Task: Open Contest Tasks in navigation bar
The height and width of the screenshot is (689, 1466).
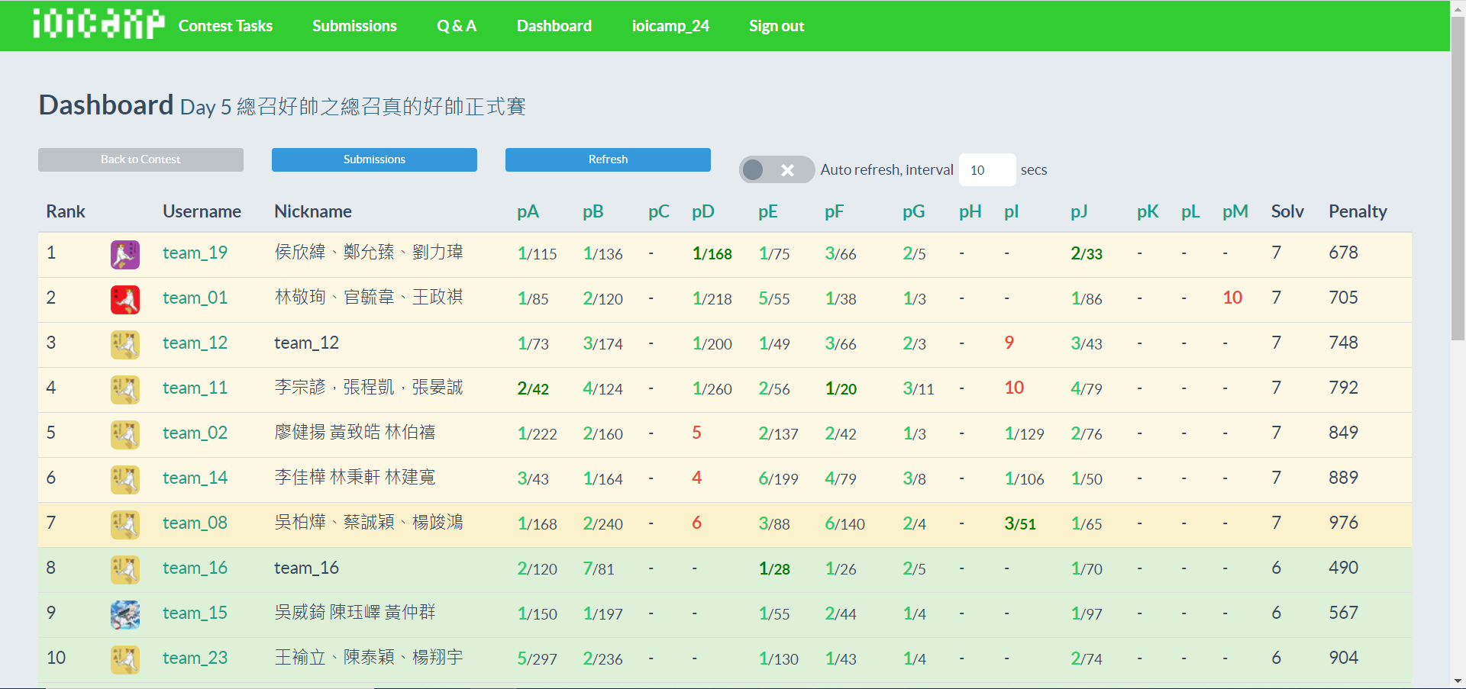Action: point(225,26)
